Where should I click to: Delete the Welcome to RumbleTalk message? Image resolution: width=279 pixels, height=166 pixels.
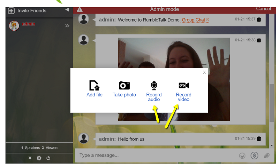pos(259,19)
